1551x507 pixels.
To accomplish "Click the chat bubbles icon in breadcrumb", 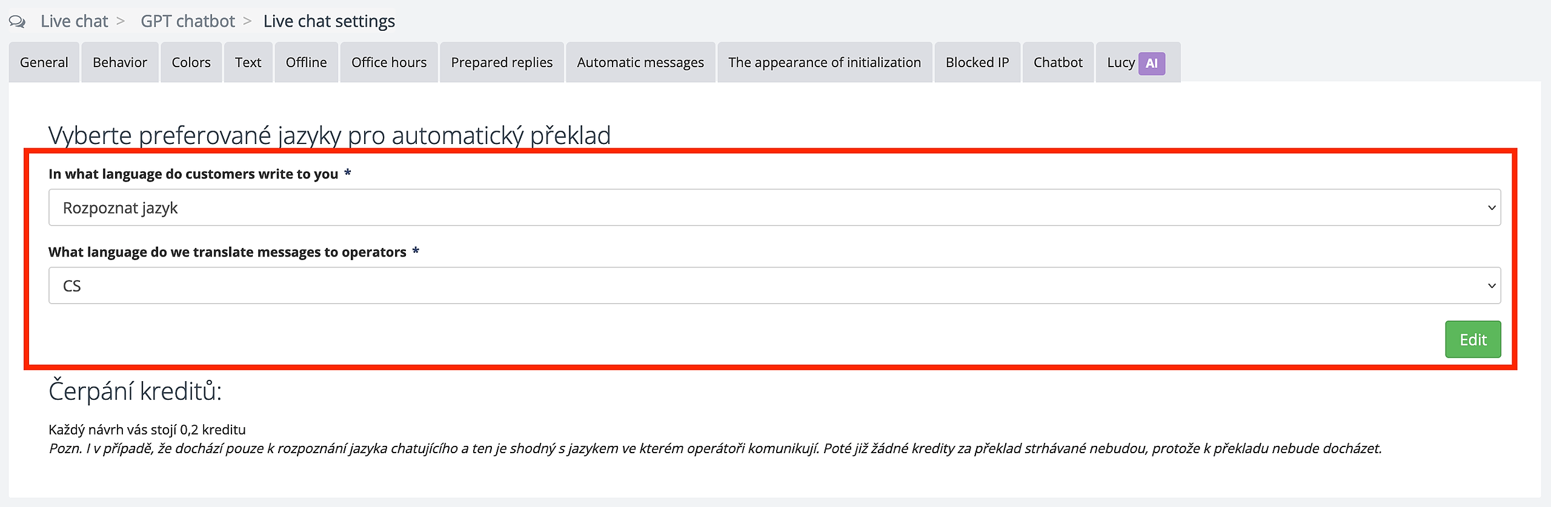I will coord(17,22).
